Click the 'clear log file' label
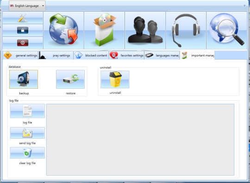The height and width of the screenshot is (183, 250). 27,163
